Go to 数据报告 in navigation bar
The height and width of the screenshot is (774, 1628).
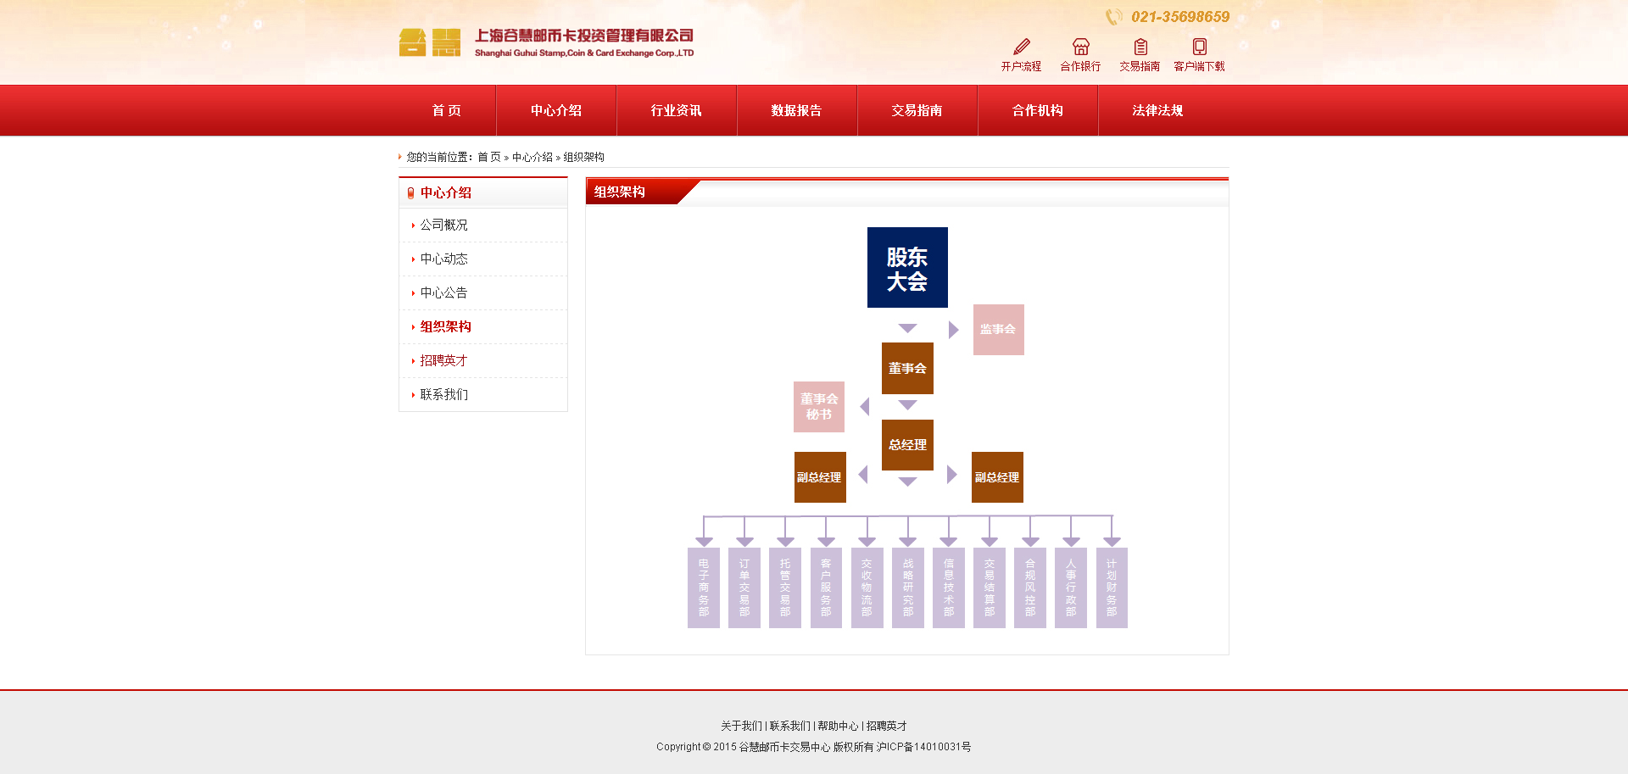pos(796,110)
